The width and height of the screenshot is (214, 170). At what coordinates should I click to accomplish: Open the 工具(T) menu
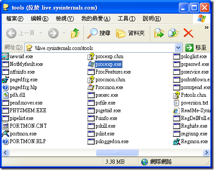click(127, 19)
